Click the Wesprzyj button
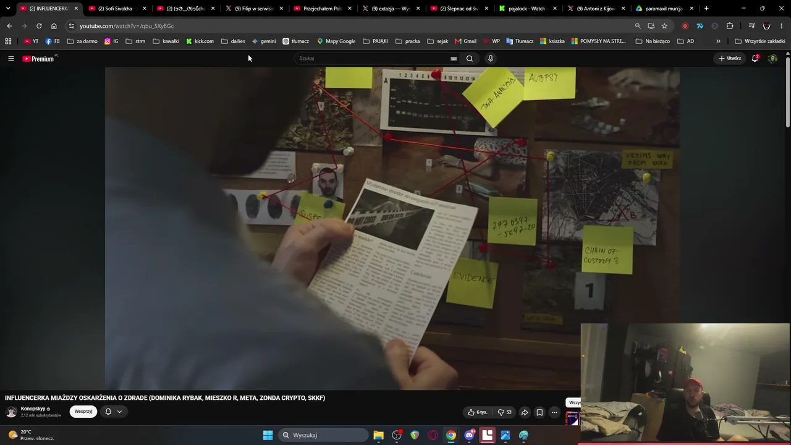Viewport: 791px width, 445px height. coord(83,412)
